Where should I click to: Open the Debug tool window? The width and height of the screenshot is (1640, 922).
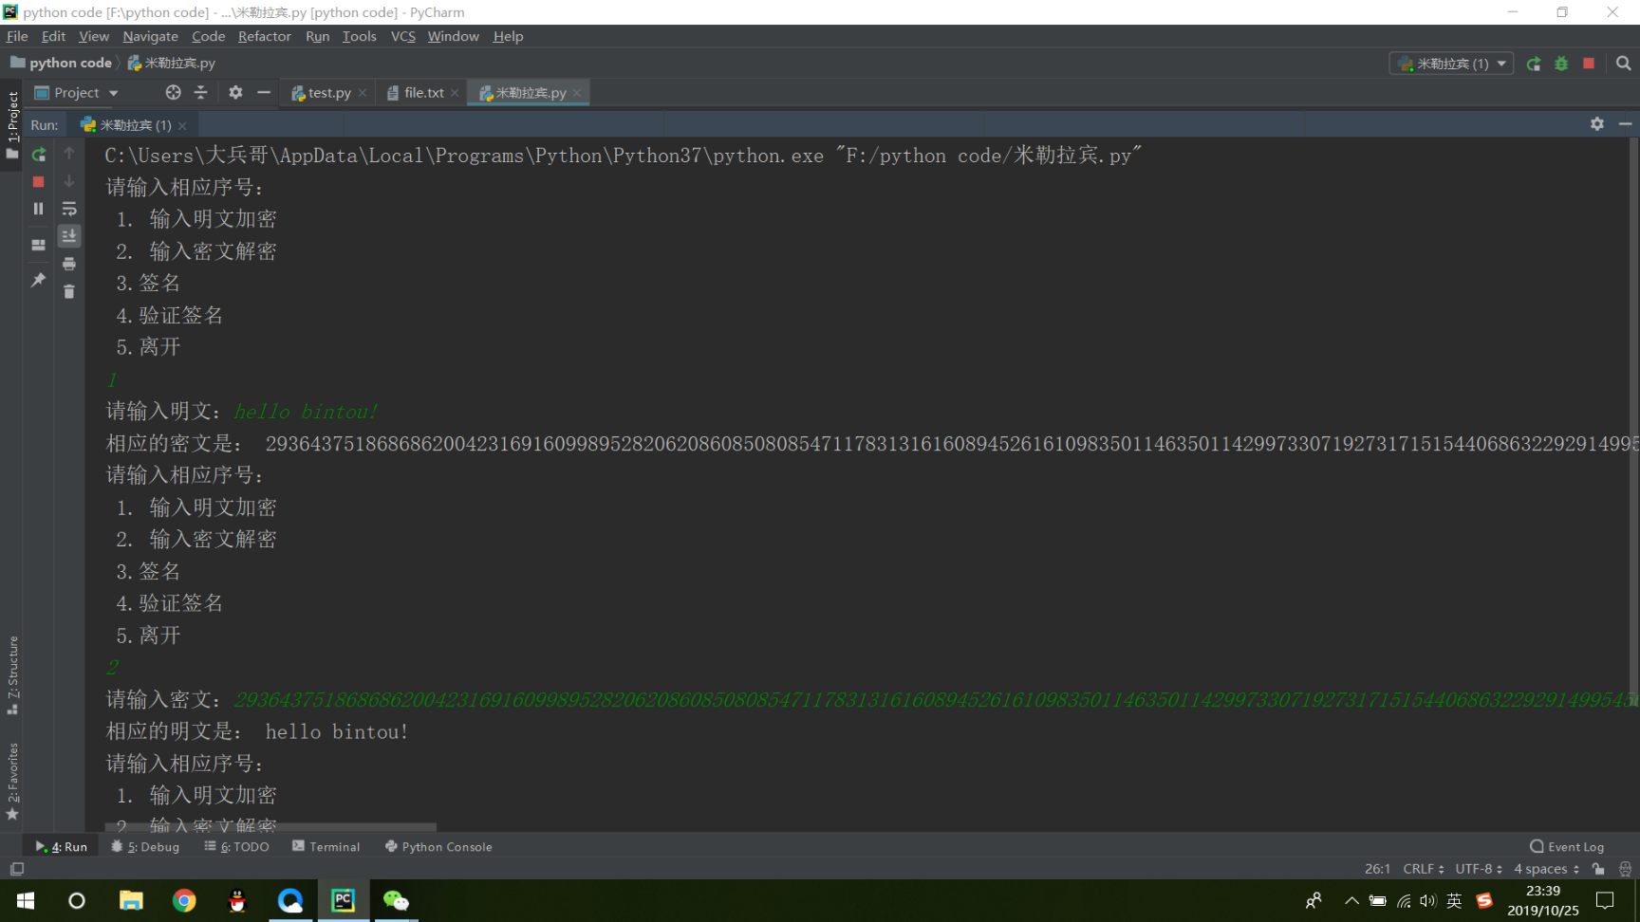pyautogui.click(x=145, y=847)
